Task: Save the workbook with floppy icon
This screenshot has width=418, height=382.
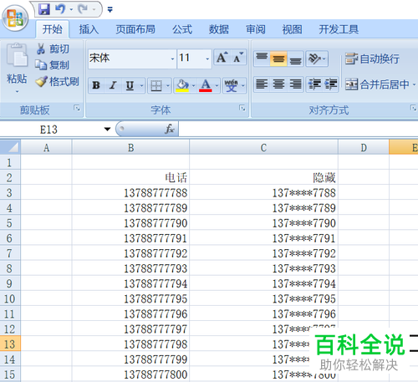Action: coord(44,9)
